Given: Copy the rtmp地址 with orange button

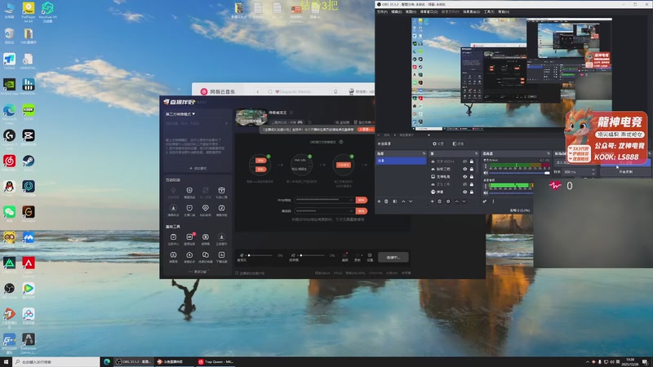Looking at the screenshot, I should (362, 200).
